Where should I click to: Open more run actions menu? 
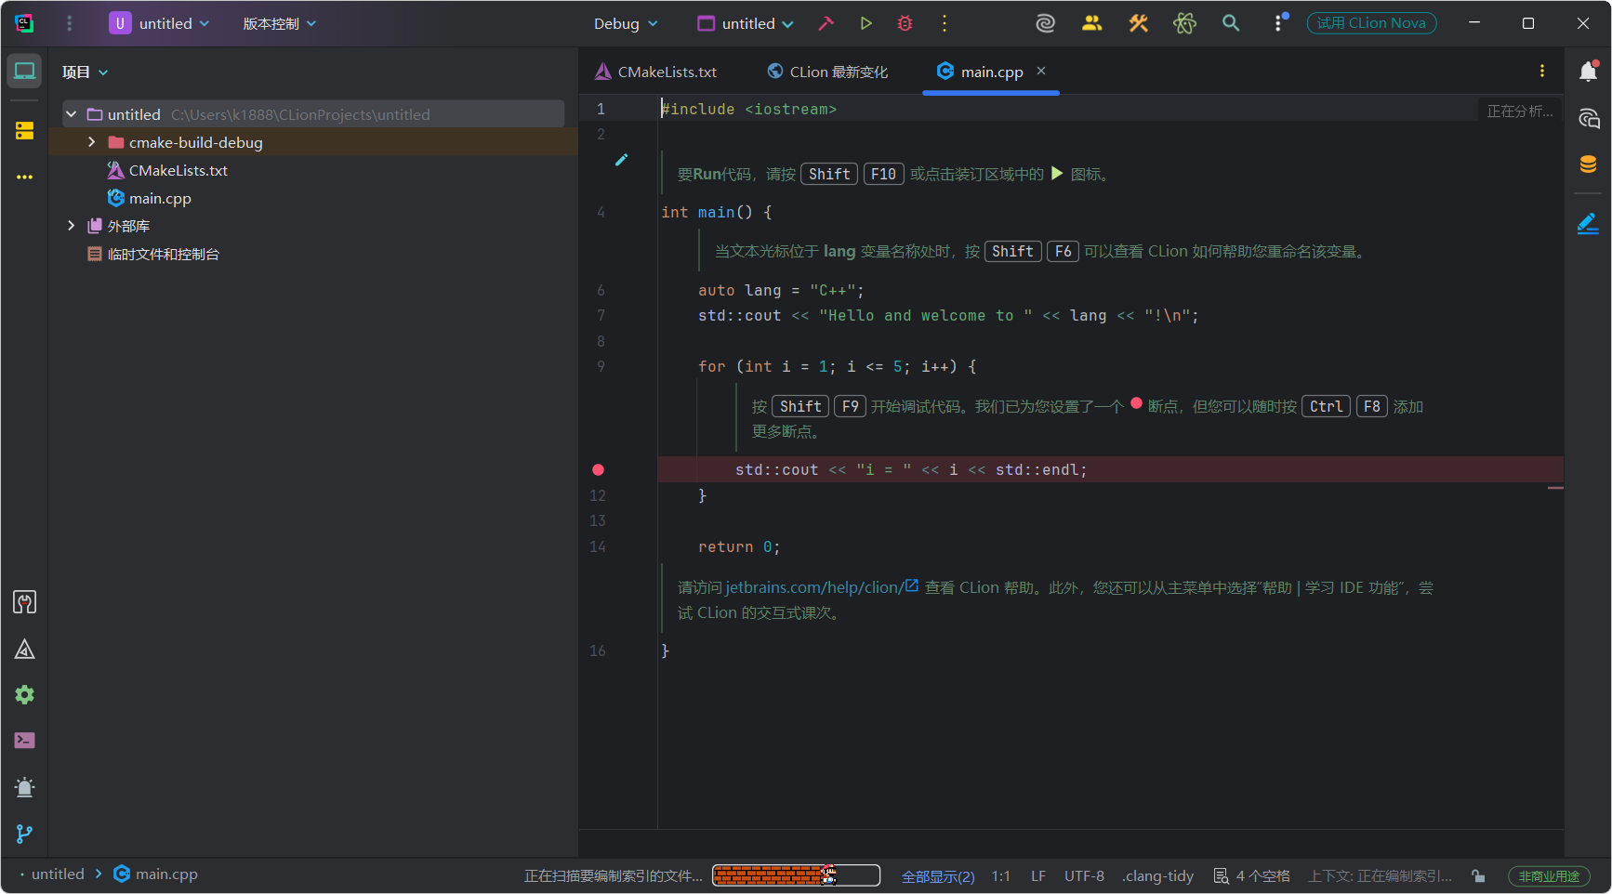pos(945,23)
